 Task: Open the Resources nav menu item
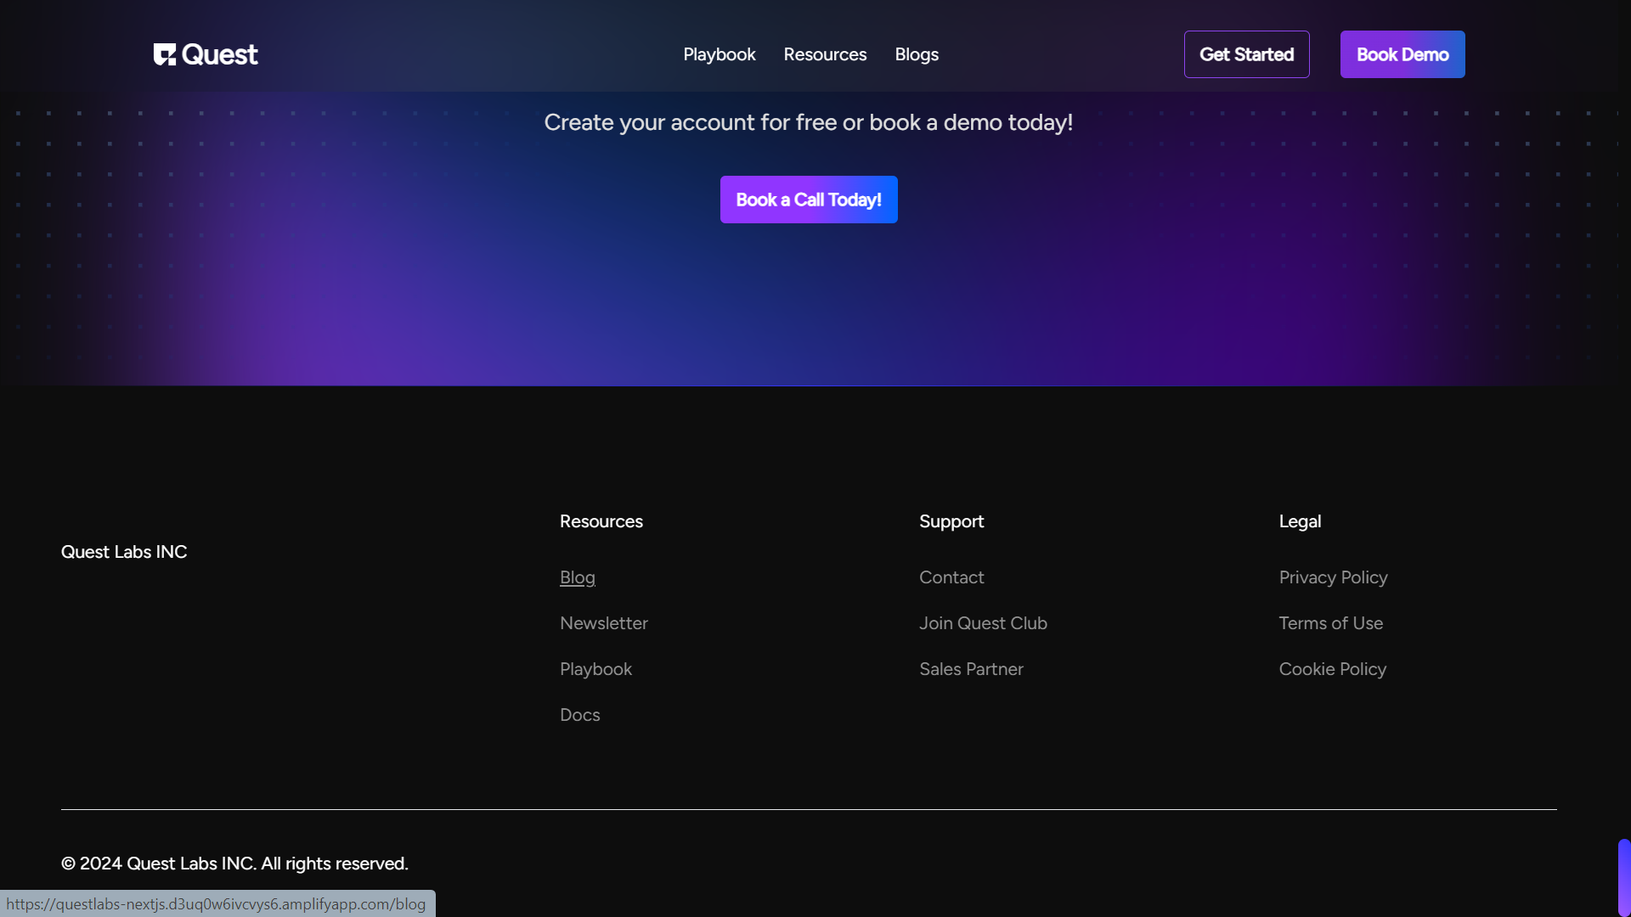(x=825, y=54)
